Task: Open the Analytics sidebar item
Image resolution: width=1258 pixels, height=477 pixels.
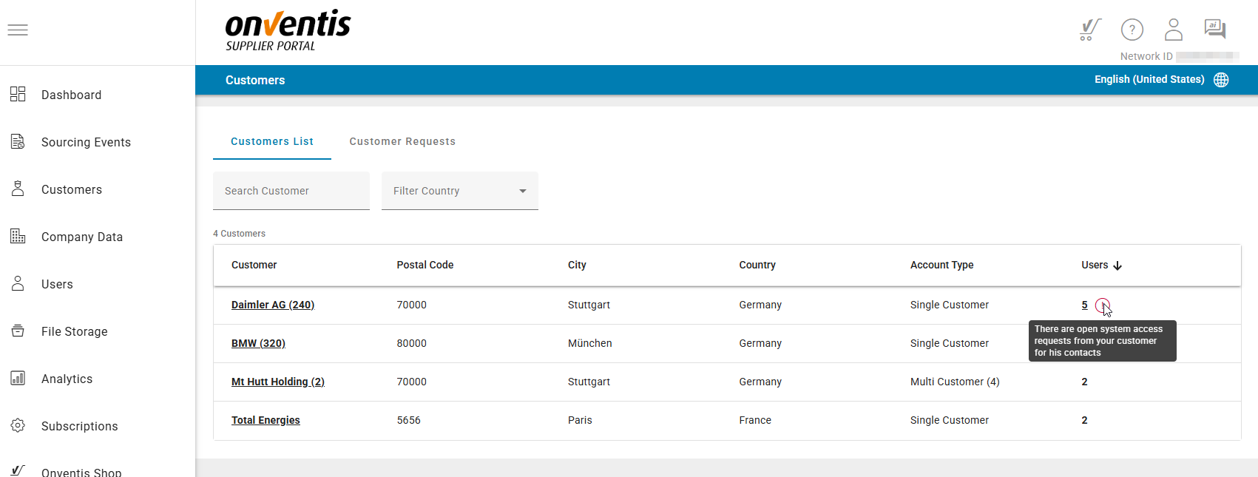Action: (x=67, y=379)
